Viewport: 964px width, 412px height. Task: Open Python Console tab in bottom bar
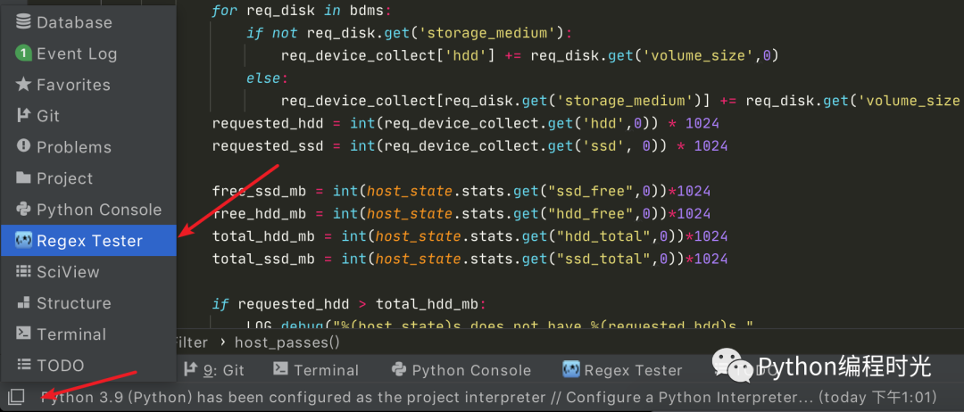click(x=461, y=370)
